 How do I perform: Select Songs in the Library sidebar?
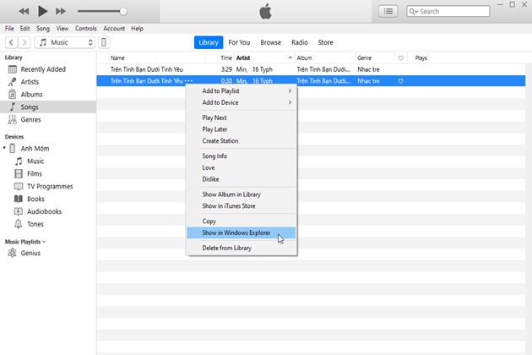click(x=48, y=107)
